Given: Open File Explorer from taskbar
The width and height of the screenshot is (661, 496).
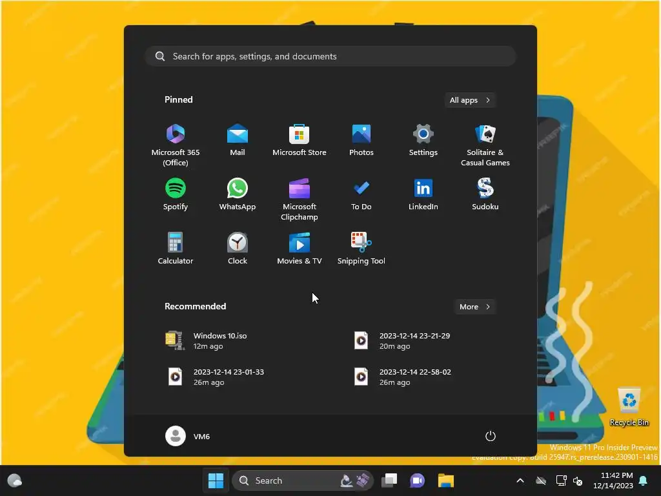Looking at the screenshot, I should pyautogui.click(x=445, y=480).
